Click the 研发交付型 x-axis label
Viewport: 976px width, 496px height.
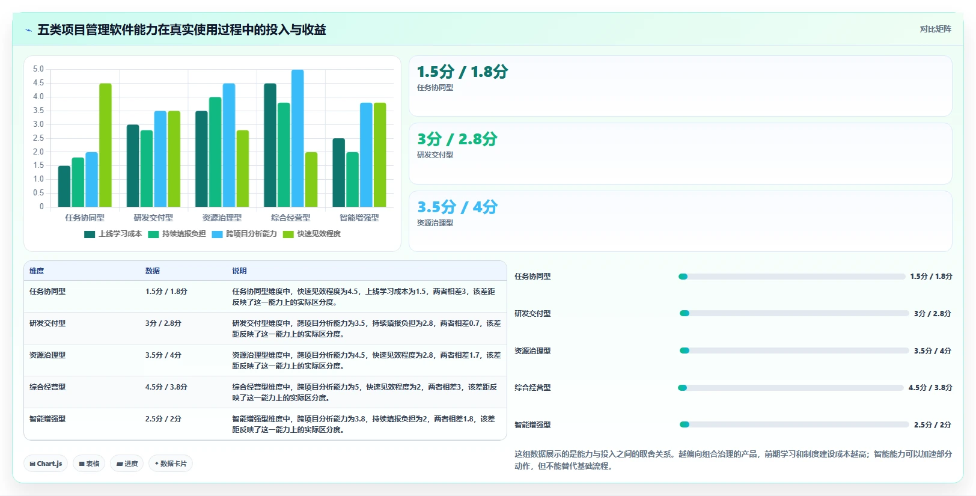point(153,218)
